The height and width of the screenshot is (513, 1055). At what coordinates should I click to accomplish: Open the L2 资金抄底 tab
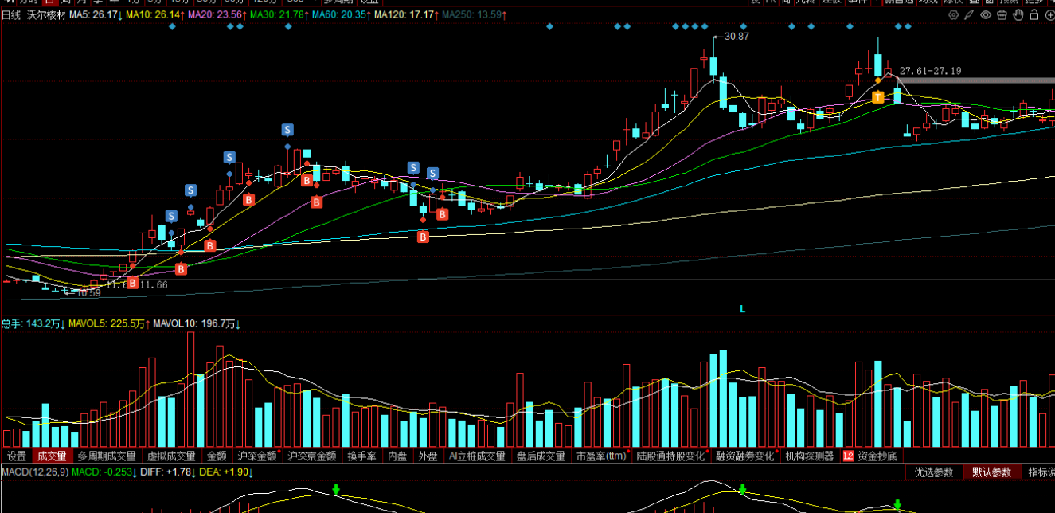[x=870, y=456]
